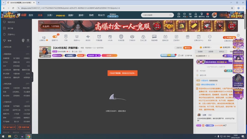
Task: Switch to the 在线榜 tab
Action: click(200, 52)
